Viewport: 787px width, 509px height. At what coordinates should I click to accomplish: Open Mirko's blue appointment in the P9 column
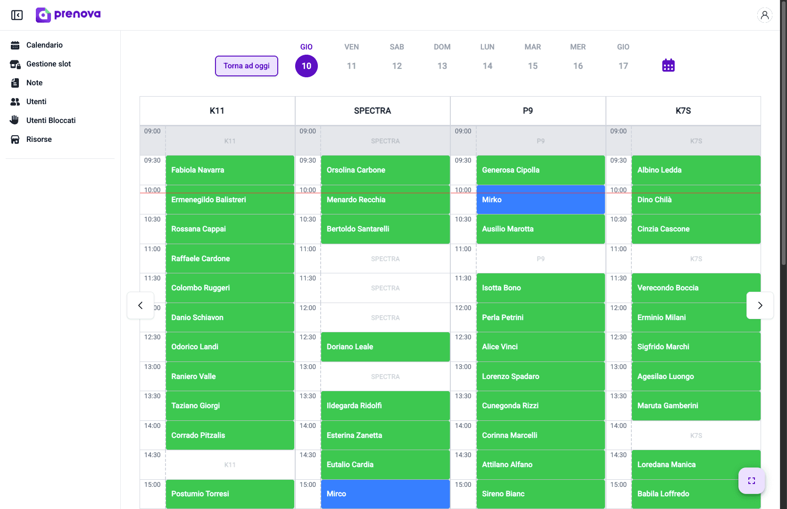pyautogui.click(x=540, y=199)
